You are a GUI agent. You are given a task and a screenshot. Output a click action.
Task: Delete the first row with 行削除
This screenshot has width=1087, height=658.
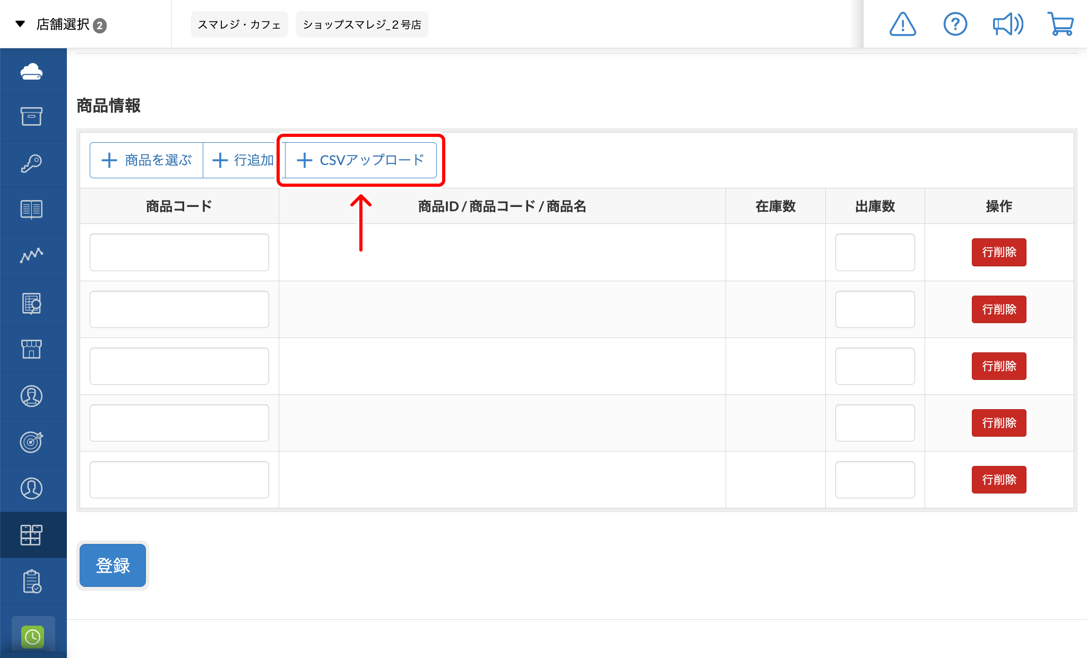pos(999,252)
